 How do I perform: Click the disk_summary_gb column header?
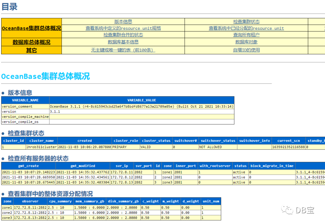click(123, 201)
